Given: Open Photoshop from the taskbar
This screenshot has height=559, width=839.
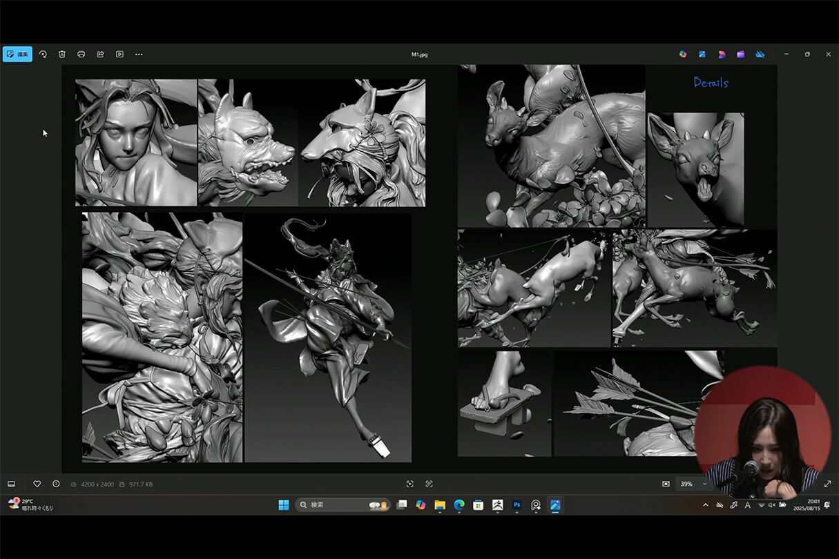Looking at the screenshot, I should [x=517, y=505].
